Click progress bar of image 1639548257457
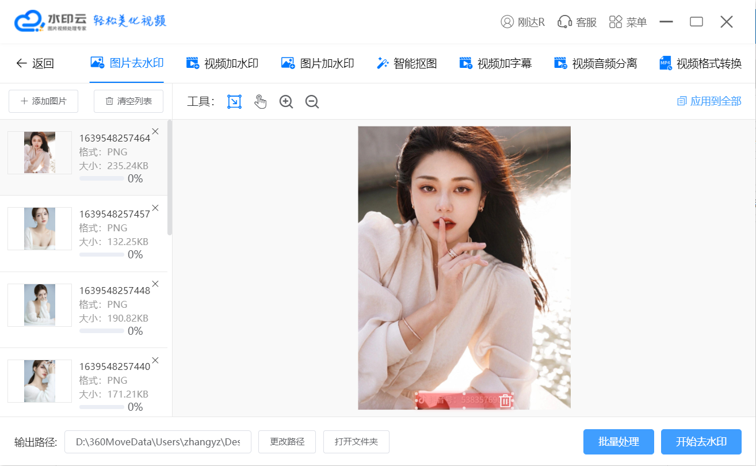The height and width of the screenshot is (466, 756). [102, 255]
